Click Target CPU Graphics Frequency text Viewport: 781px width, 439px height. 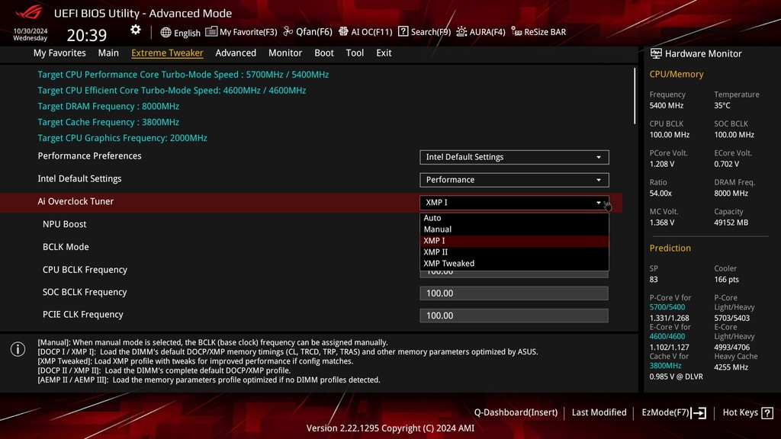tap(122, 138)
